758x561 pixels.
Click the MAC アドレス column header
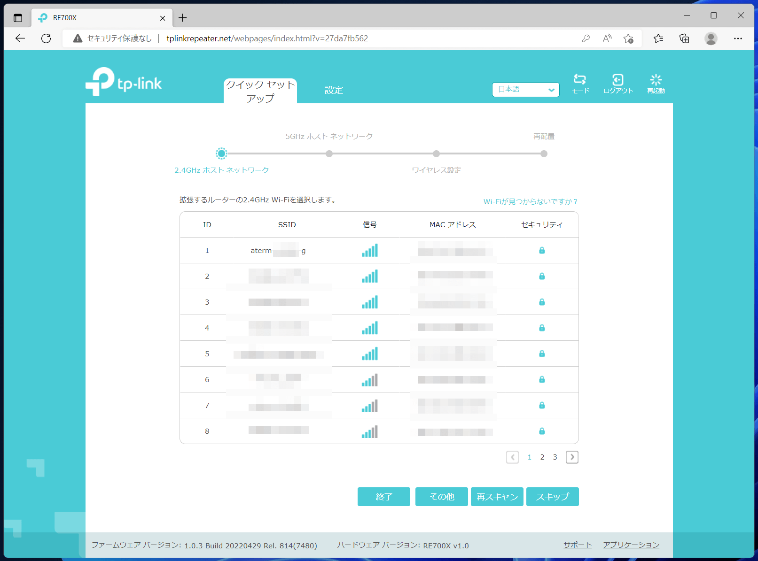pyautogui.click(x=453, y=225)
